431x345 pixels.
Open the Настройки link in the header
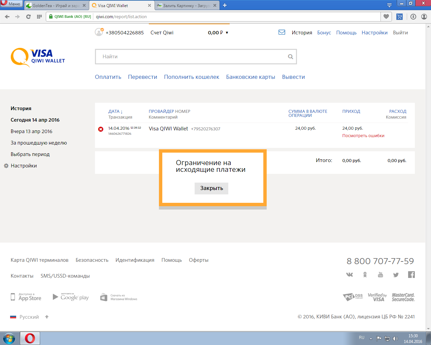374,33
